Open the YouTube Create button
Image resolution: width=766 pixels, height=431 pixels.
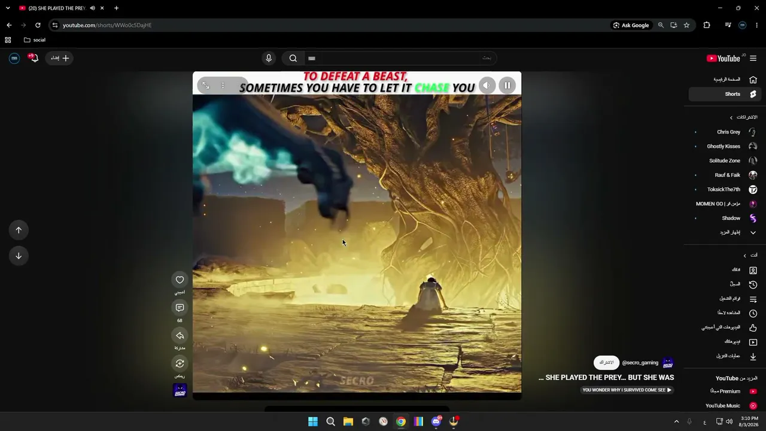[60, 58]
